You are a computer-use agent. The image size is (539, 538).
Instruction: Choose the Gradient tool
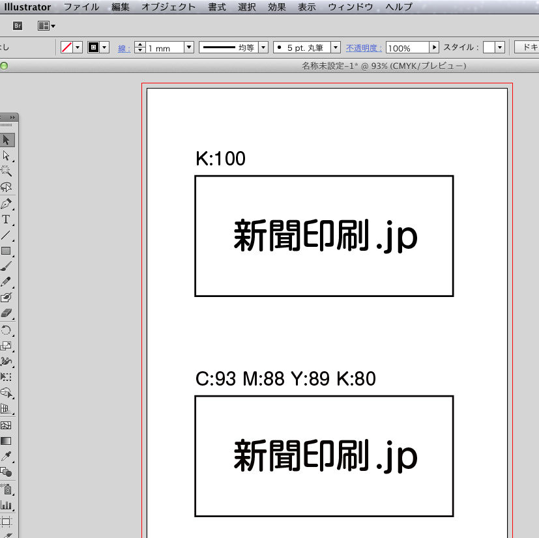pyautogui.click(x=7, y=441)
